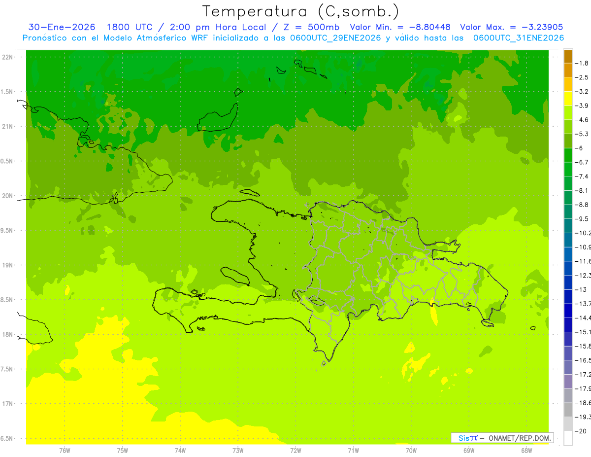Click the '-15.8' colorbar value
The image size is (591, 457).
click(x=583, y=346)
